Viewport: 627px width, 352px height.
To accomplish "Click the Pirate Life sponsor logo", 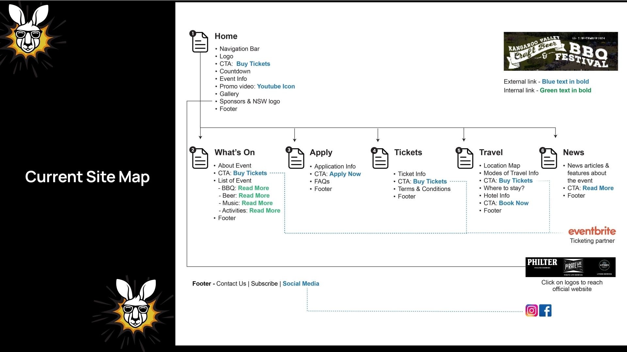I will pyautogui.click(x=573, y=266).
